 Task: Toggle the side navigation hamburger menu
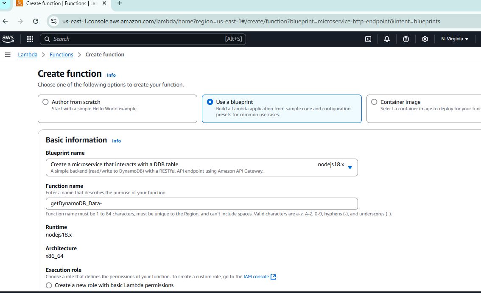pos(8,55)
